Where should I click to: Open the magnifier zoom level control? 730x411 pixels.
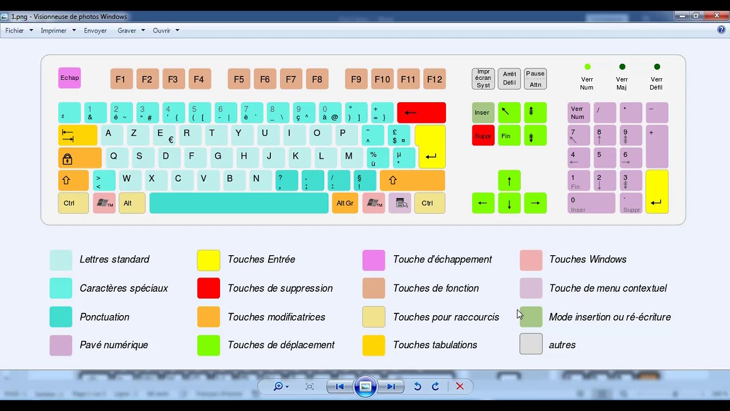281,386
